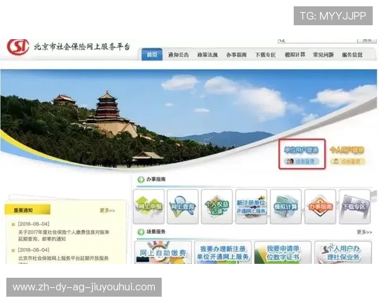Open 新注册单位开通网上服务 icon tile
Image resolution: width=379 pixels, height=303 pixels.
pyautogui.click(x=251, y=206)
